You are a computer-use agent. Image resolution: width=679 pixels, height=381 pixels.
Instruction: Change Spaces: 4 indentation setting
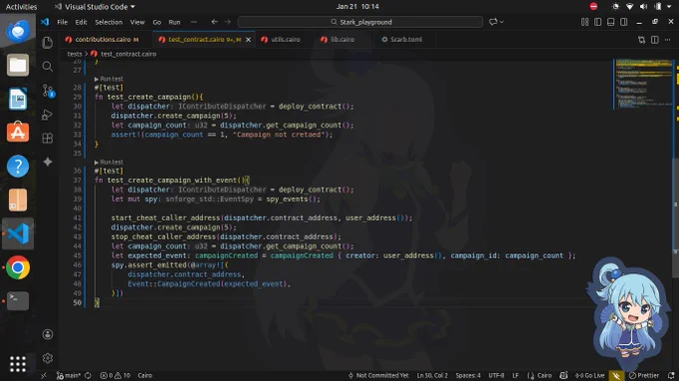tap(467, 375)
